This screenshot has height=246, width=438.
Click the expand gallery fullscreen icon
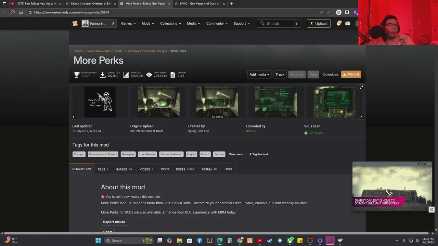pos(361,87)
